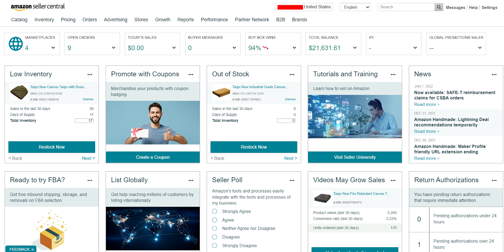Open News card options menu

tap(494, 75)
